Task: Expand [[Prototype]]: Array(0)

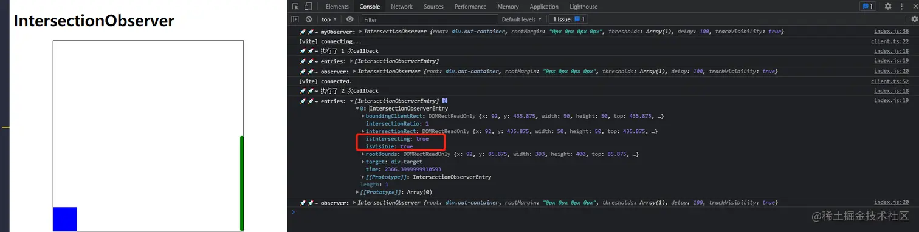Action: pos(357,193)
